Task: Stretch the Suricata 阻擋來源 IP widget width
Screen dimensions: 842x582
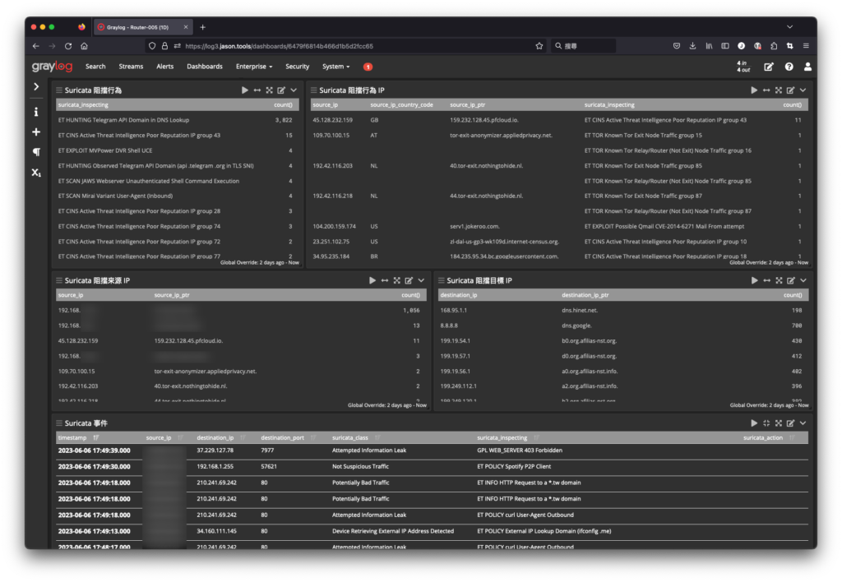Action: [x=385, y=280]
